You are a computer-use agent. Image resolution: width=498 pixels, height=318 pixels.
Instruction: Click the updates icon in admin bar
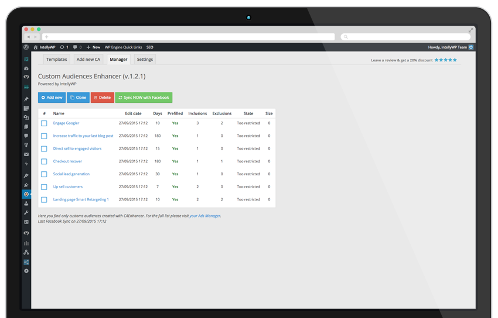62,47
